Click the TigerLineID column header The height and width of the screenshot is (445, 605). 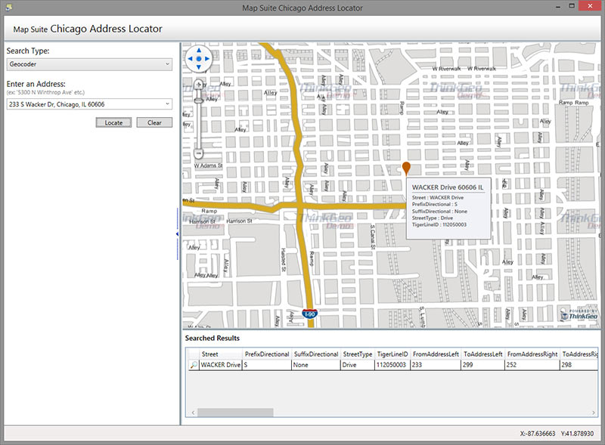392,354
